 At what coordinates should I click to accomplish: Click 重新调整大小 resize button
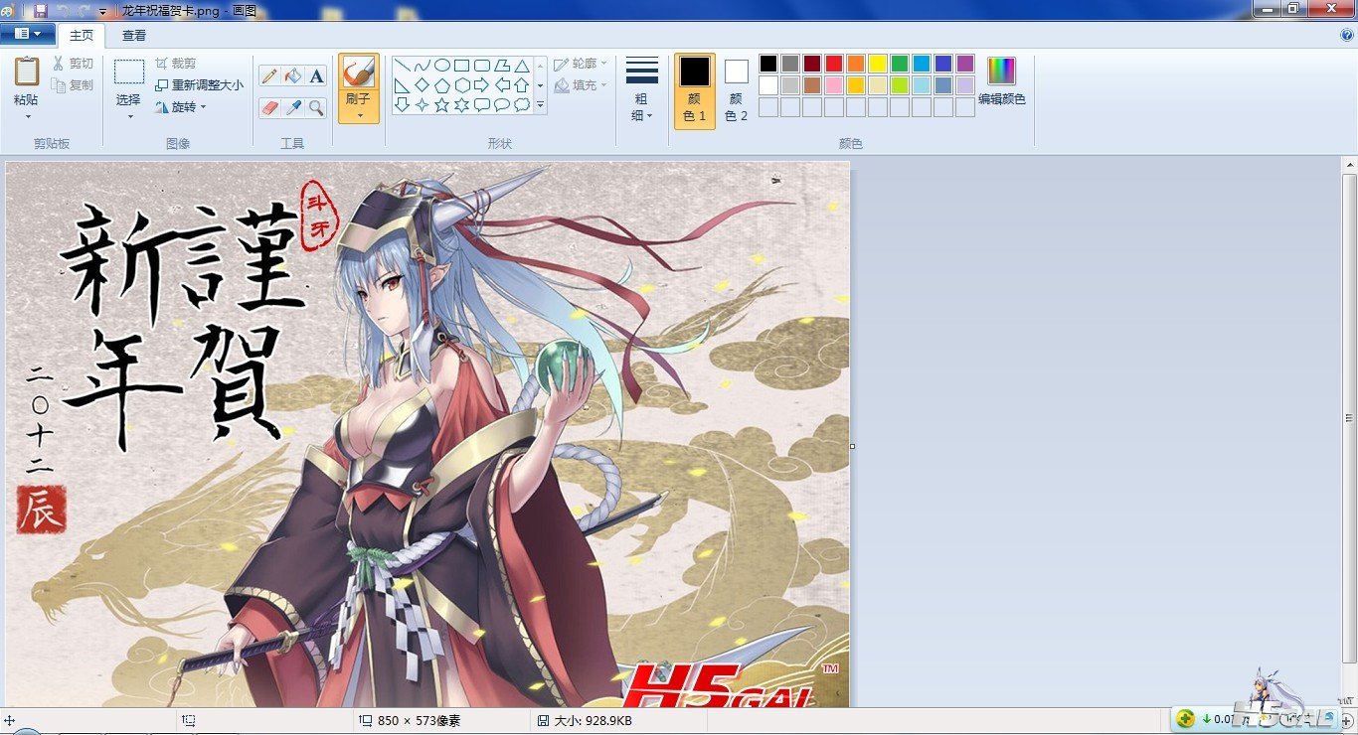[199, 85]
